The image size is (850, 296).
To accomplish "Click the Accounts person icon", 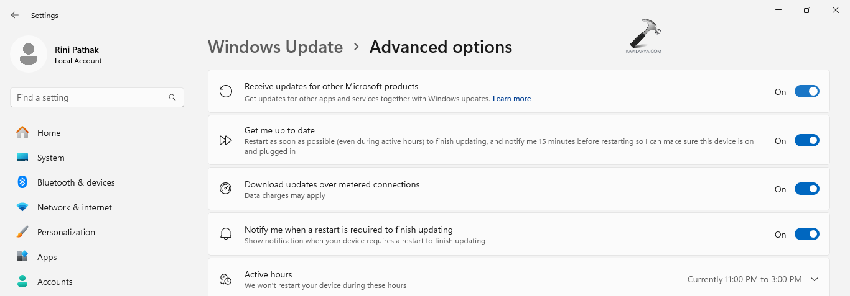I will 22,281.
